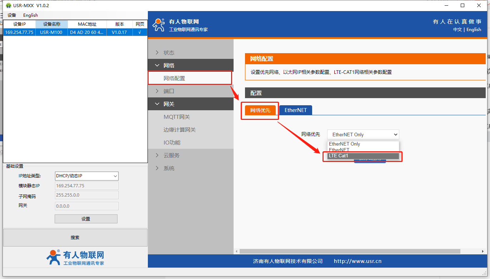This screenshot has width=490, height=279.
Task: Open the IO功能 page
Action: point(172,142)
